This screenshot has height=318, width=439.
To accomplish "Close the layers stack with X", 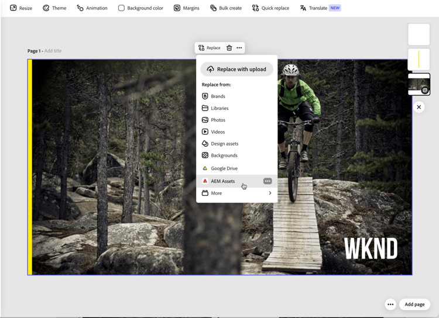I will pyautogui.click(x=419, y=107).
